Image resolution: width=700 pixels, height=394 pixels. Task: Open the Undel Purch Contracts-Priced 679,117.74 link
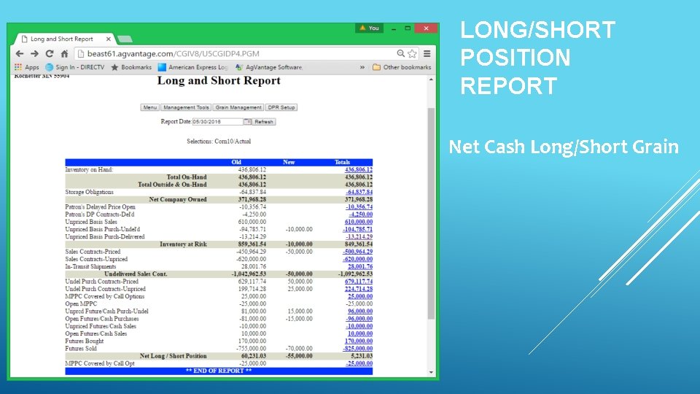(x=359, y=282)
